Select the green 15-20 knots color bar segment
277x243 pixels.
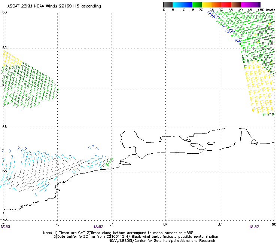pyautogui.click(x=197, y=4)
